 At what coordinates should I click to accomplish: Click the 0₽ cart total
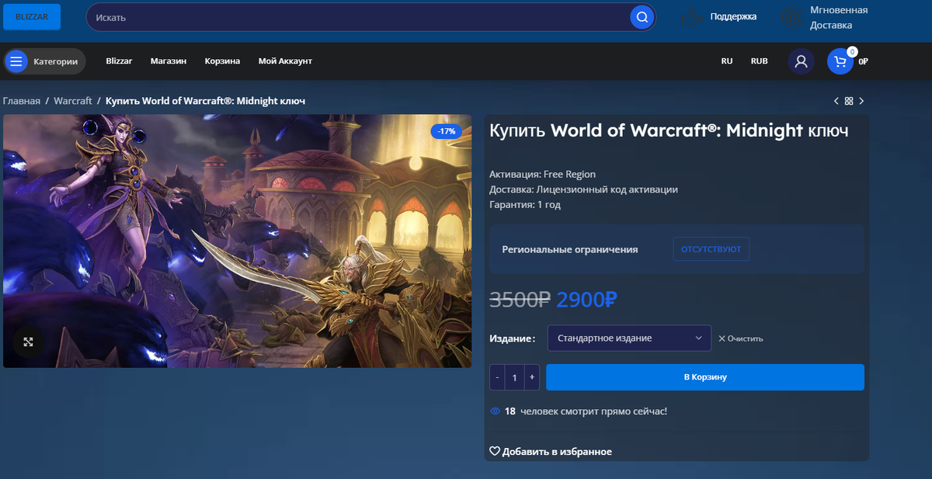coord(863,61)
